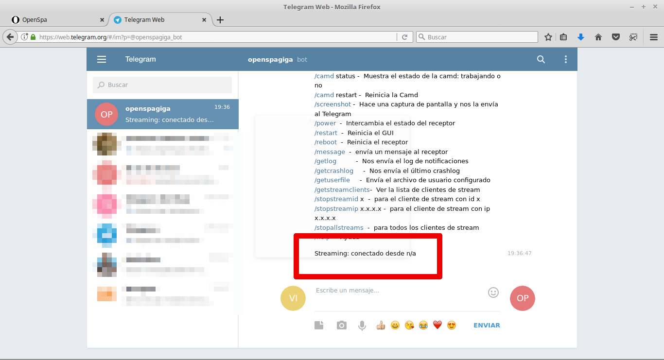Viewport: 664px width, 360px height.
Task: Focus the Firefox URL address bar
Action: coord(217,37)
